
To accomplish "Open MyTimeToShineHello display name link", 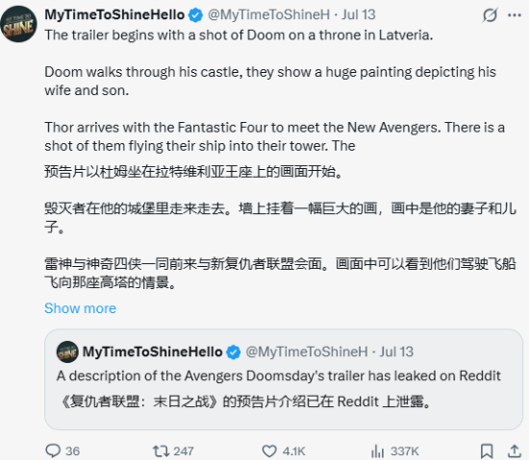I will tap(114, 14).
